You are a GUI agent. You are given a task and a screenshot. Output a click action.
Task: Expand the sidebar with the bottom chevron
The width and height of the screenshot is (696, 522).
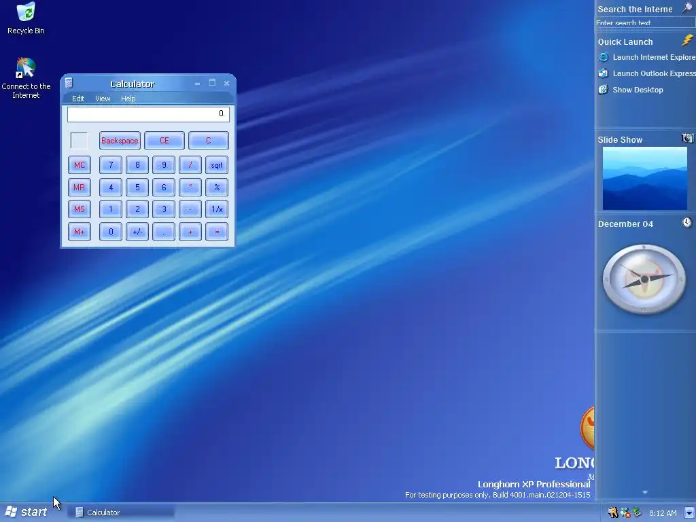[645, 492]
